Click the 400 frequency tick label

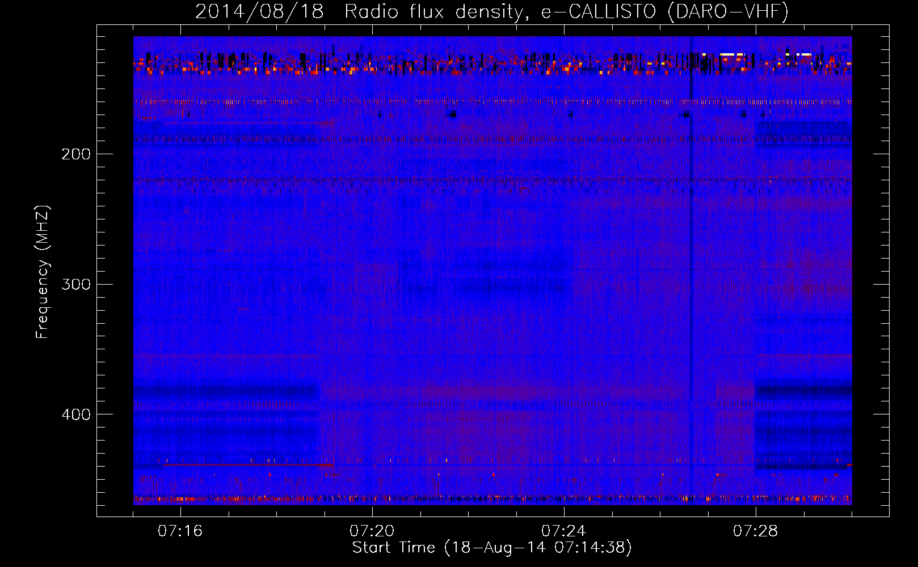tap(76, 414)
